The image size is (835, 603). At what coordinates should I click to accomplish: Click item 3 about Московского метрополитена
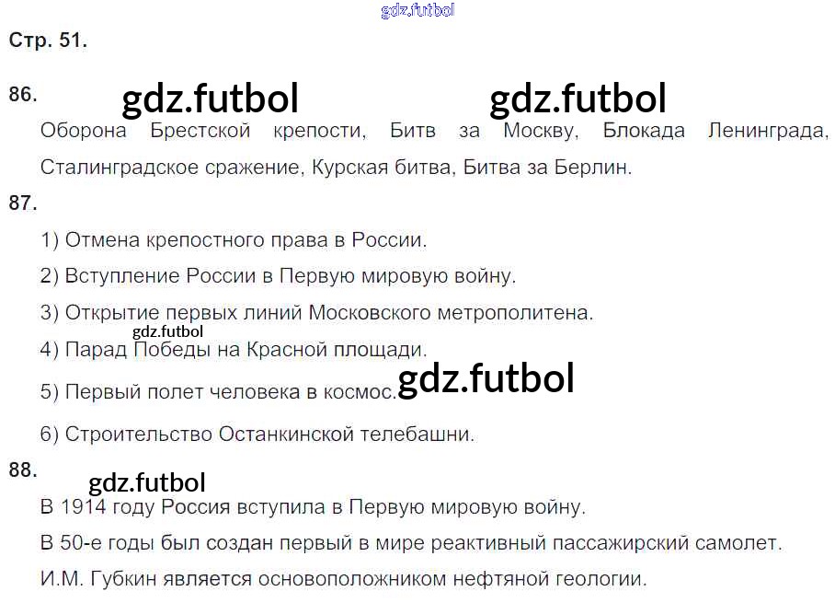[x=317, y=312]
